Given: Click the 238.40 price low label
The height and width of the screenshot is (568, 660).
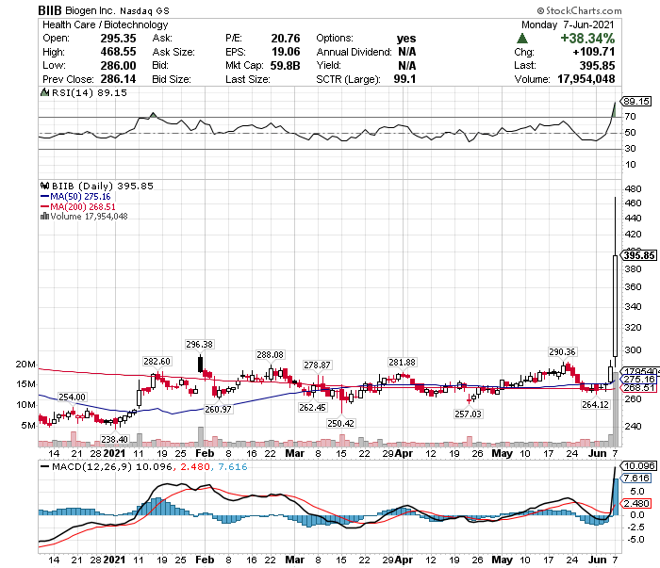Looking at the screenshot, I should point(114,439).
